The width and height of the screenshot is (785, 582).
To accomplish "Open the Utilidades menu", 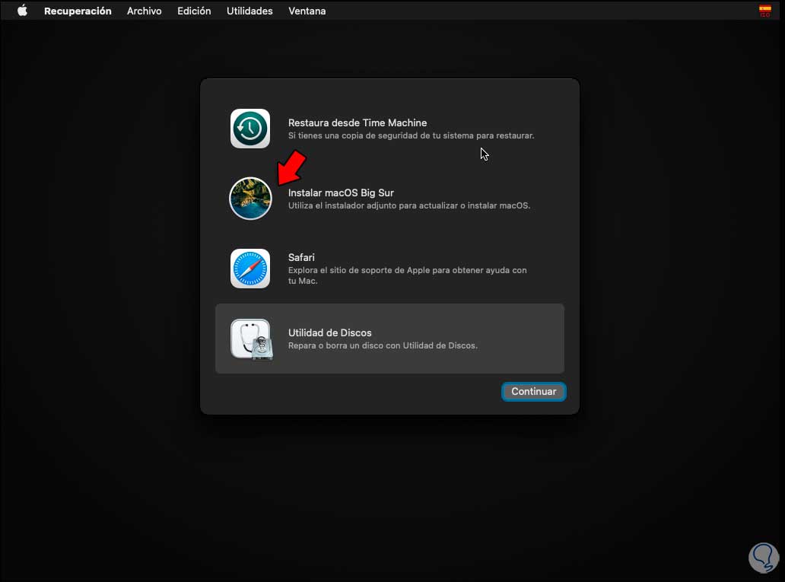I will pos(249,11).
